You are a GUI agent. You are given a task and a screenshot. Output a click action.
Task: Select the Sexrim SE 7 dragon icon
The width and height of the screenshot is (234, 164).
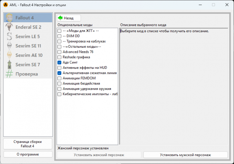pyautogui.click(x=10, y=65)
